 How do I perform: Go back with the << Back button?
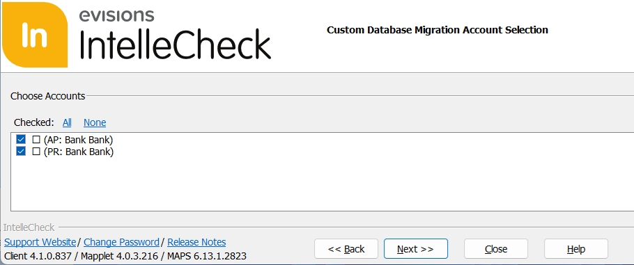point(346,249)
